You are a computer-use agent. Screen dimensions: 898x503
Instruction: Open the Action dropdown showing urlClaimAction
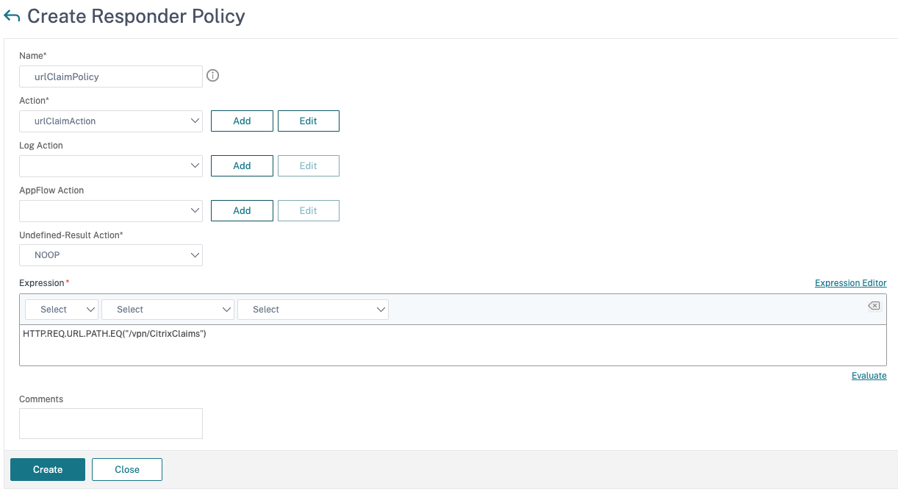pos(111,121)
